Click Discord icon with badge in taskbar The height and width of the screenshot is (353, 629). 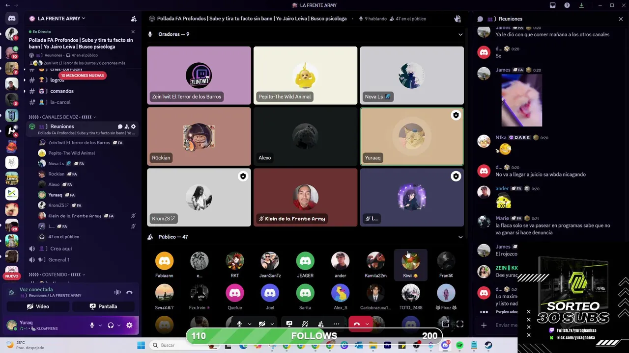pos(445,345)
